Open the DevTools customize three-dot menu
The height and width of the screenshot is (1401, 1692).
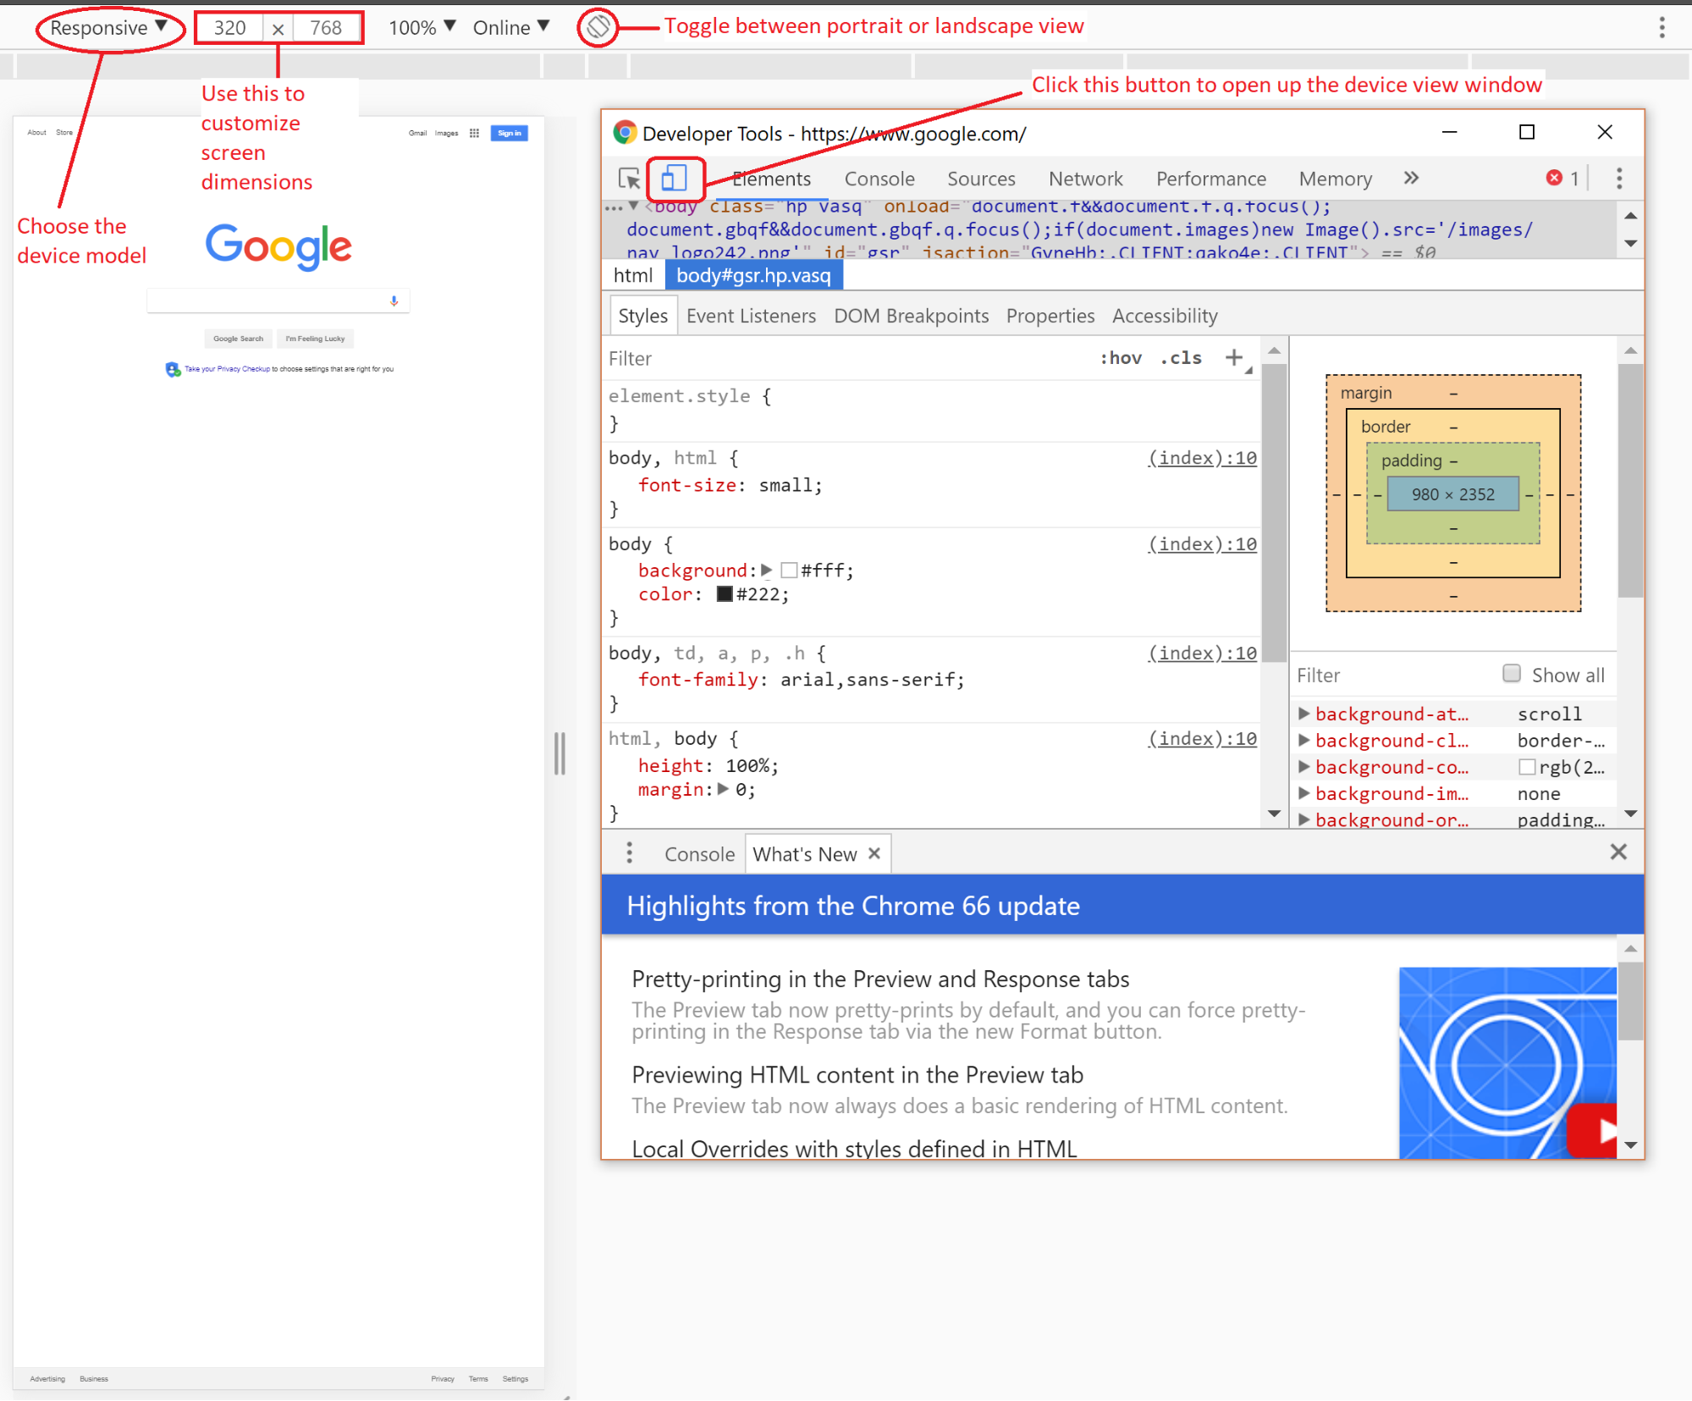(1619, 178)
